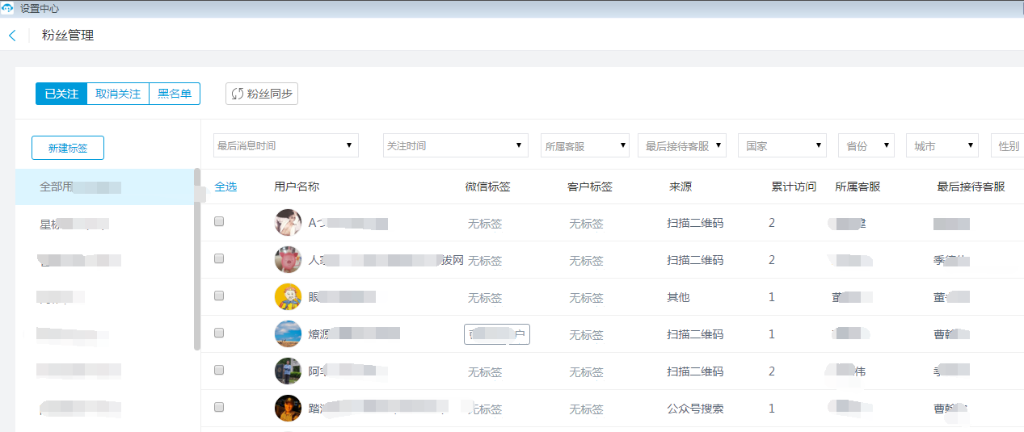Viewport: 1024px width, 432px height.
Task: Click the 粉丝同步 refresh button
Action: (x=262, y=94)
